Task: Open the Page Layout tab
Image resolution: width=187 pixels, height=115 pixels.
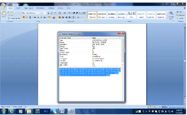Action: 28,8
